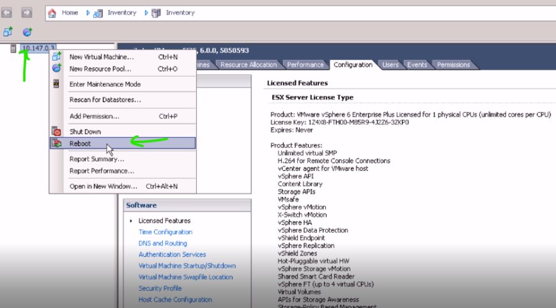Viewport: 556px width, 308px height.
Task: Select Enter Maintenance Mode
Action: coord(123,84)
